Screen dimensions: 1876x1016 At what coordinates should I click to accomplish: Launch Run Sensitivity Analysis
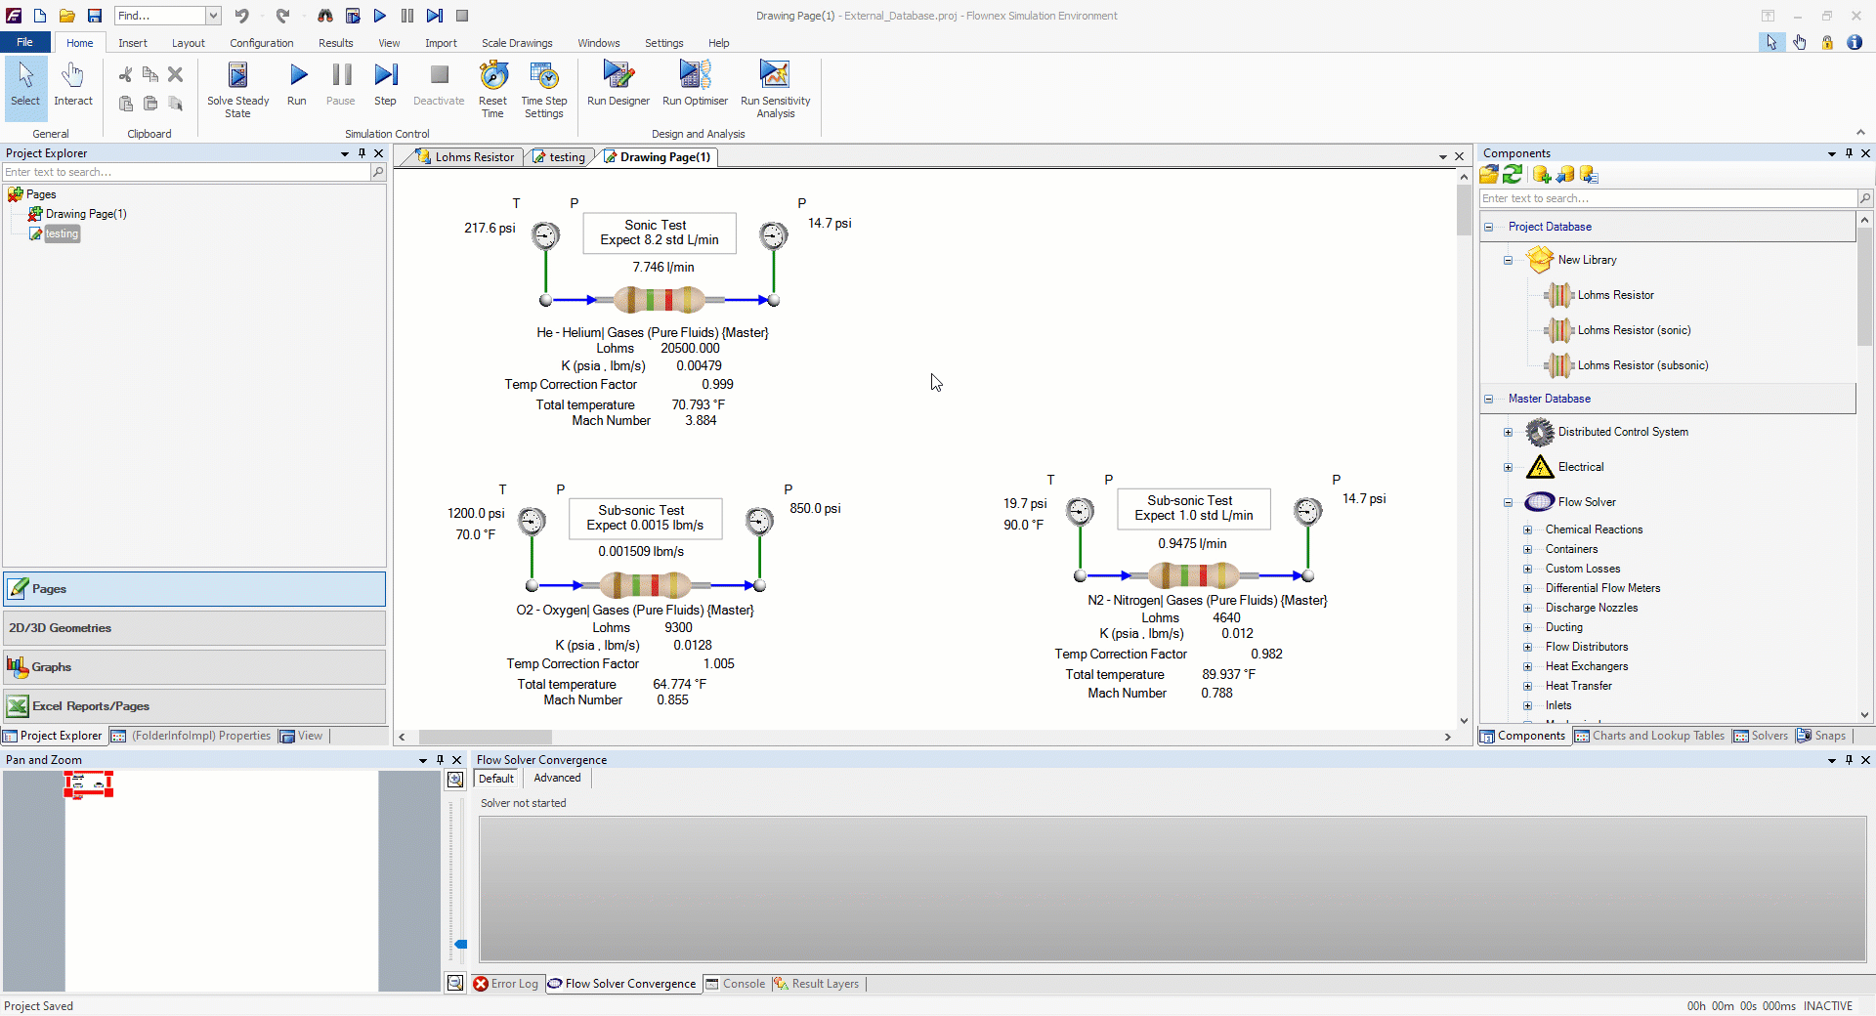(x=775, y=76)
